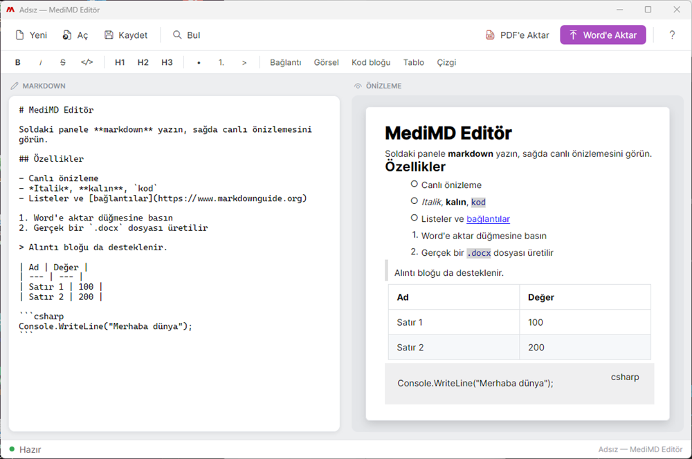Click 'Alıntı bloğu da desteklenir.' quote in preview
This screenshot has width=692, height=459.
pos(449,273)
